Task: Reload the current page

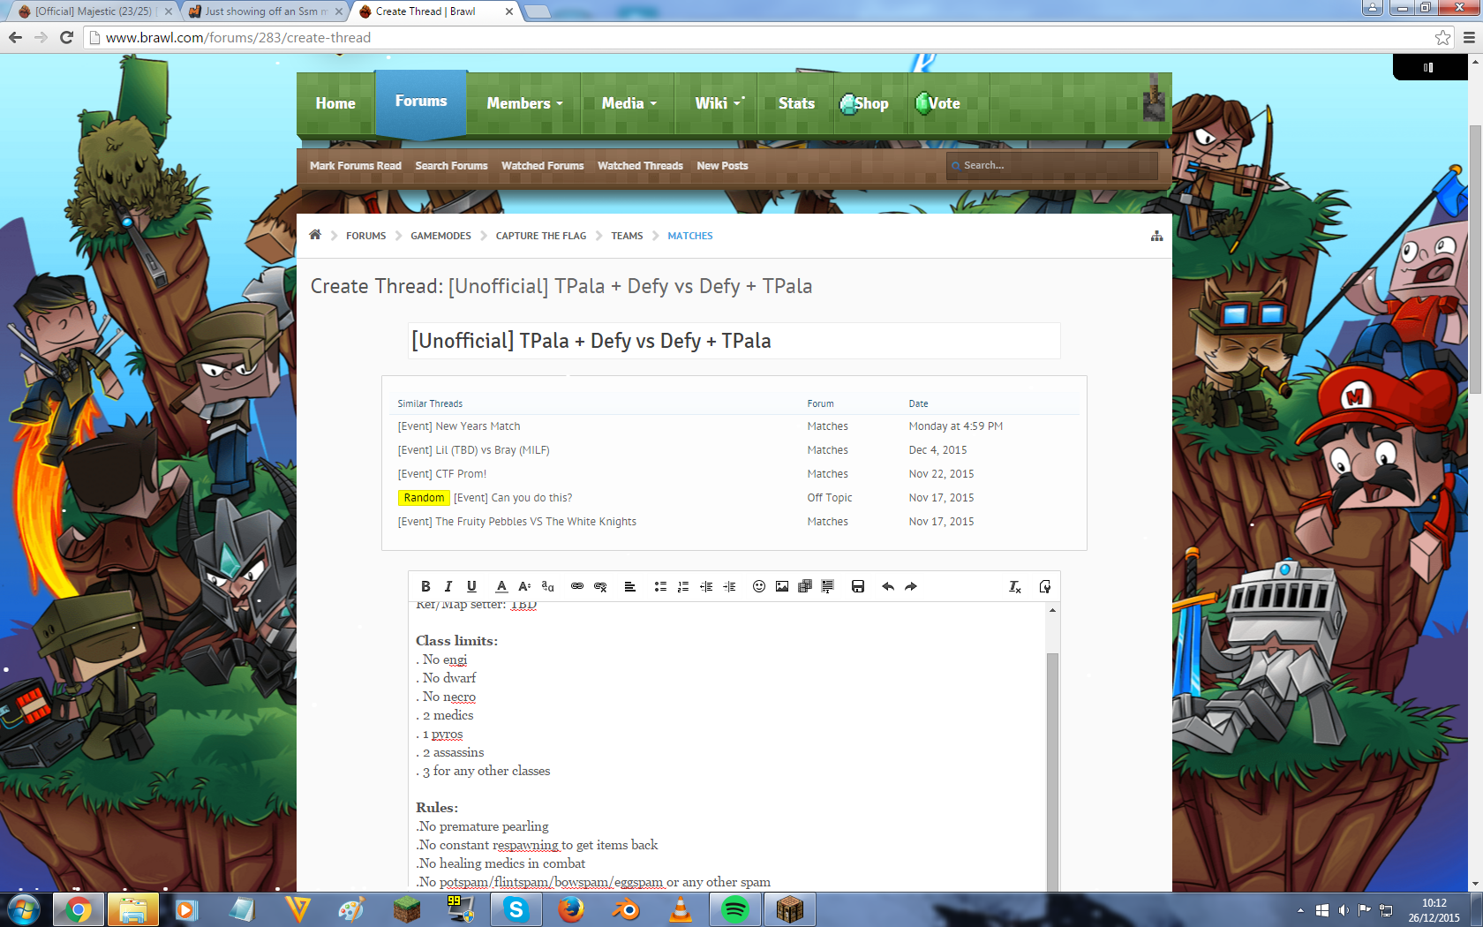Action: tap(66, 37)
